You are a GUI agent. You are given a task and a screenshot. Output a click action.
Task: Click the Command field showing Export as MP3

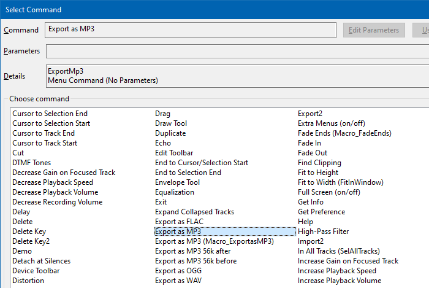(191, 30)
